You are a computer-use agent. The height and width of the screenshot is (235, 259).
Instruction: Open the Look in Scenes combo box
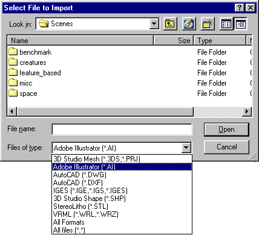tap(97, 24)
